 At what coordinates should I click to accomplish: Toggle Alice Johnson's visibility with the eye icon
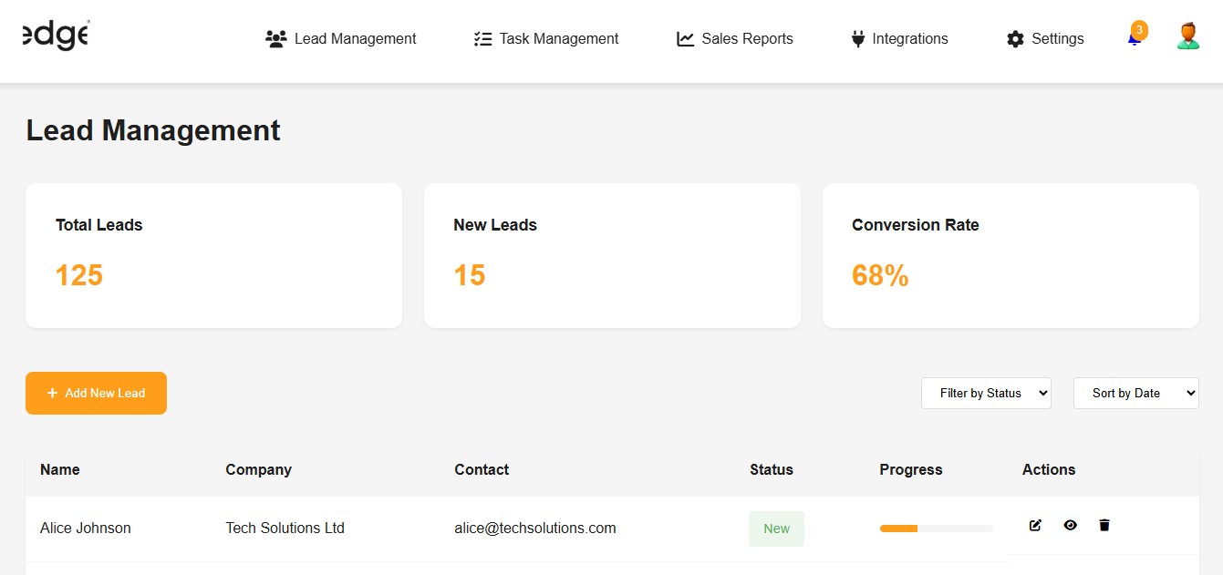point(1070,525)
